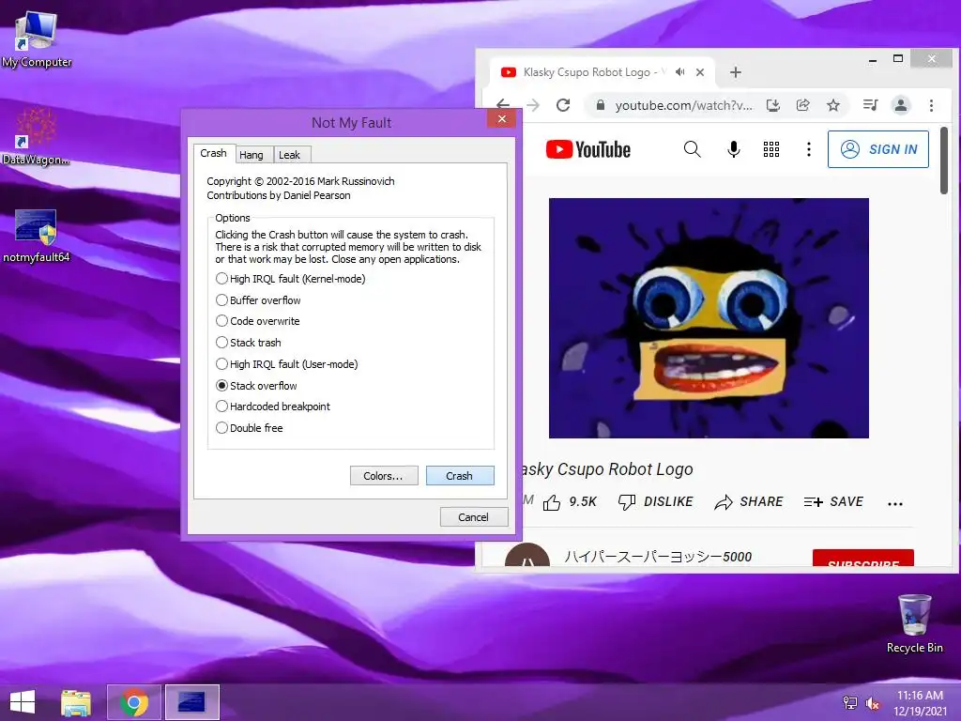Click the youtube.com address bar
Screen dimensions: 961x721
tap(683, 105)
